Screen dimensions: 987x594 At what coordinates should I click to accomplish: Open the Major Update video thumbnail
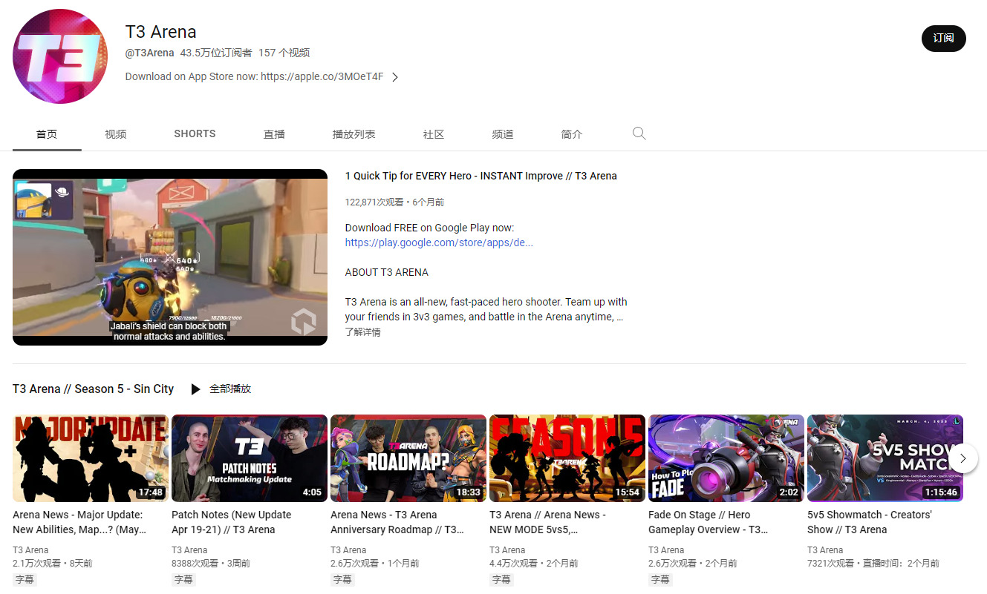91,458
